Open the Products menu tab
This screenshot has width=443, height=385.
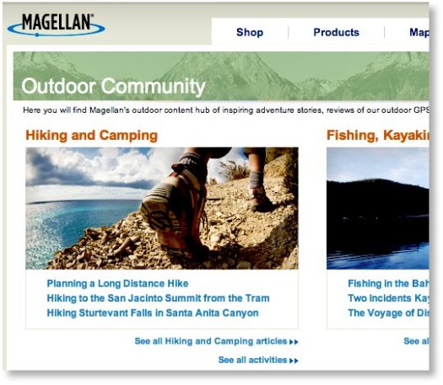(x=336, y=32)
